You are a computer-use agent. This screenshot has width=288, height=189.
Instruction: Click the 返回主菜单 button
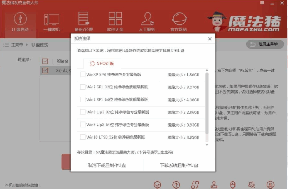click(265, 44)
